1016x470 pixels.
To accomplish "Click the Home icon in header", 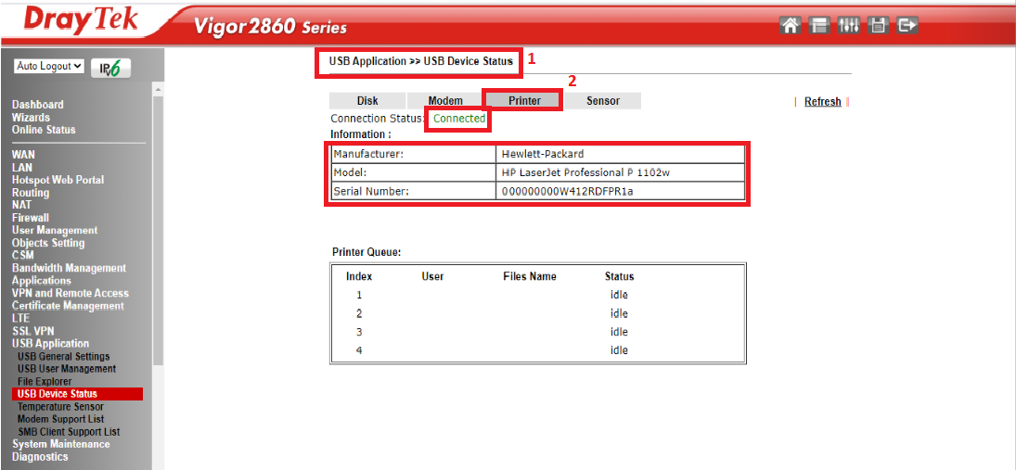I will point(790,26).
